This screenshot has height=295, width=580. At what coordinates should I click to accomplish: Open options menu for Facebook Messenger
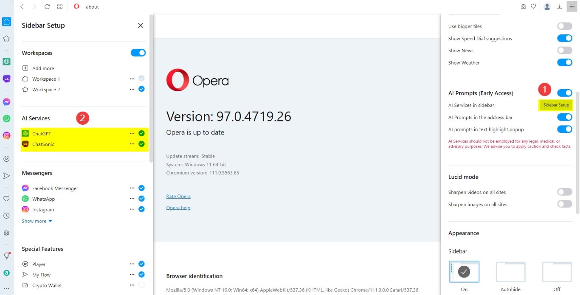pos(132,188)
